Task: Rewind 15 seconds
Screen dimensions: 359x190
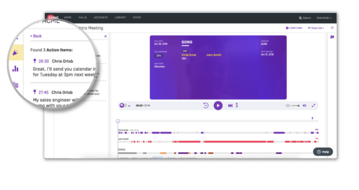Action: 206,105
